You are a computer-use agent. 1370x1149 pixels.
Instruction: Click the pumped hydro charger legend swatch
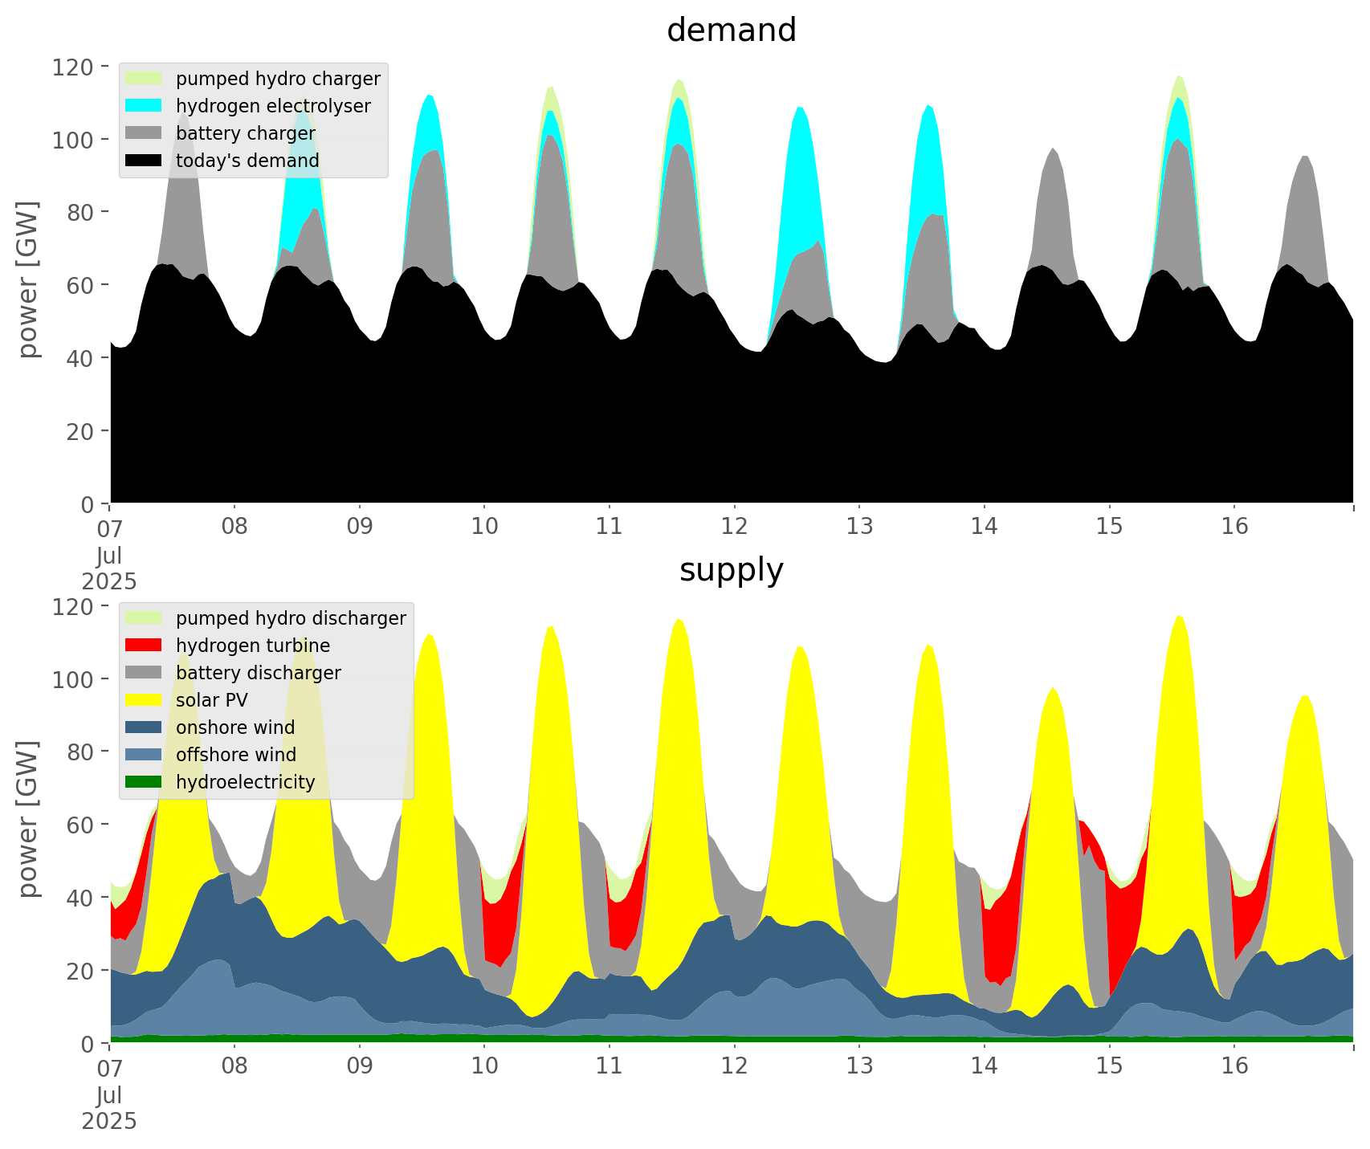click(144, 79)
